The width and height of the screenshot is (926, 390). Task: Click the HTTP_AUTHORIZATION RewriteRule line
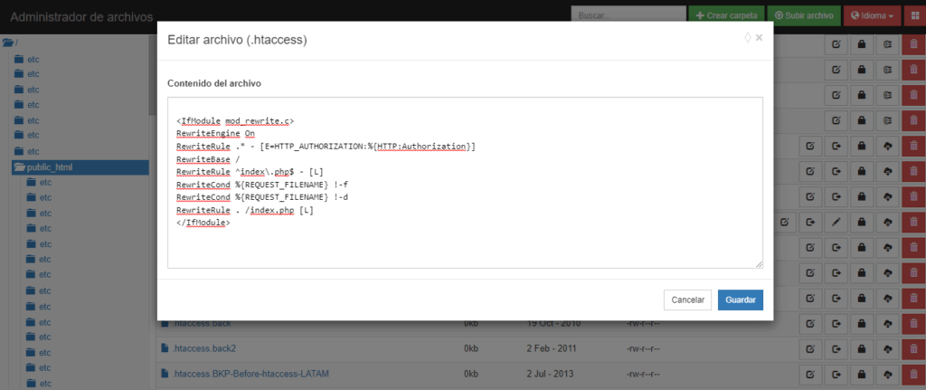point(326,147)
